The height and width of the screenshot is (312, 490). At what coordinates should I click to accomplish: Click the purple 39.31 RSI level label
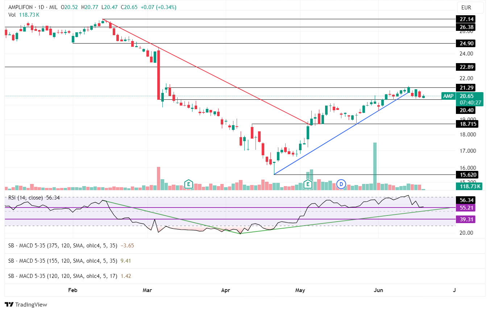click(x=465, y=219)
